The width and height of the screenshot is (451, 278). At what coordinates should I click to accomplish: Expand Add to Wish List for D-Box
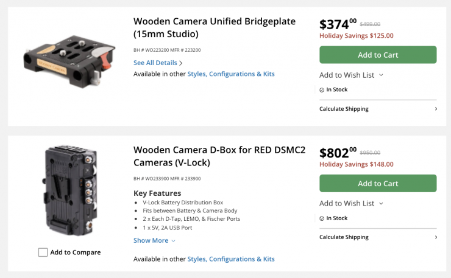351,203
